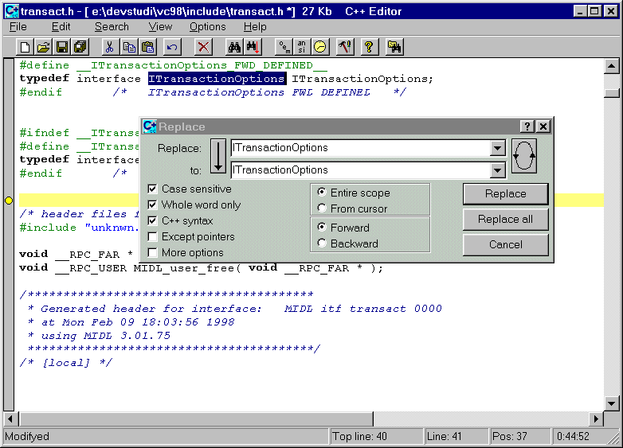The image size is (623, 448).
Task: Click the ANSI charset toolbar icon
Action: click(x=302, y=47)
